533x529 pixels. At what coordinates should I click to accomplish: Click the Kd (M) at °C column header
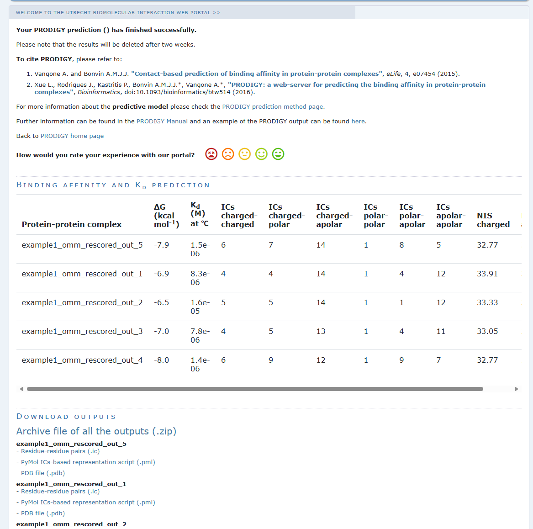pos(200,215)
